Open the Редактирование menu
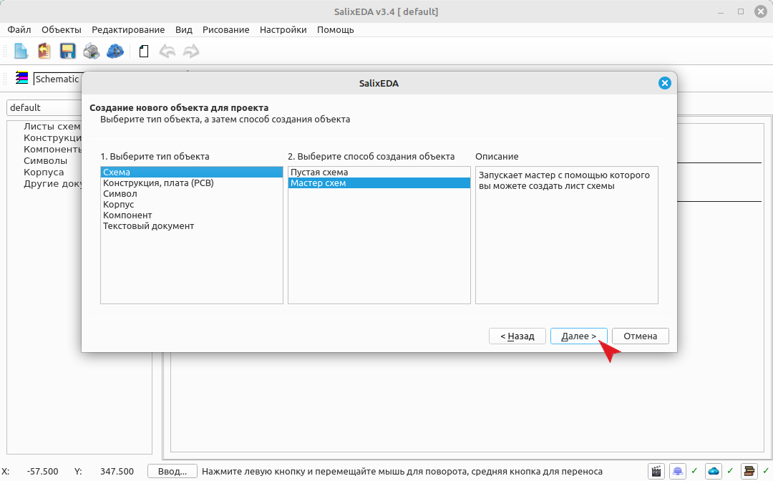This screenshot has width=773, height=481. pos(128,29)
